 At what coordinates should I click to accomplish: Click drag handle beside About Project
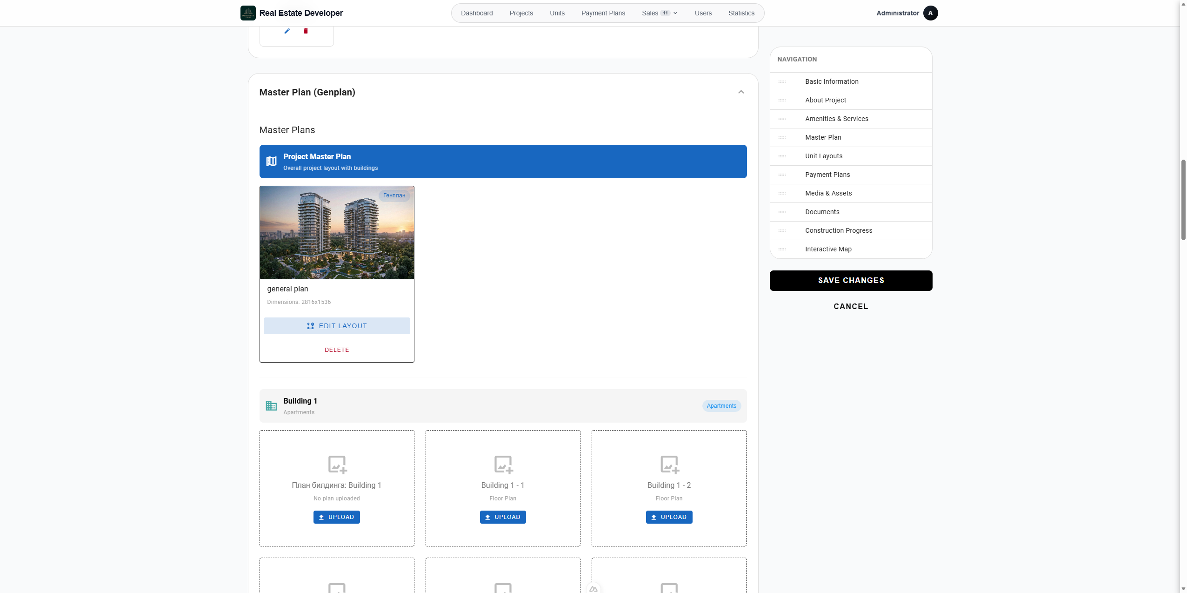click(782, 101)
